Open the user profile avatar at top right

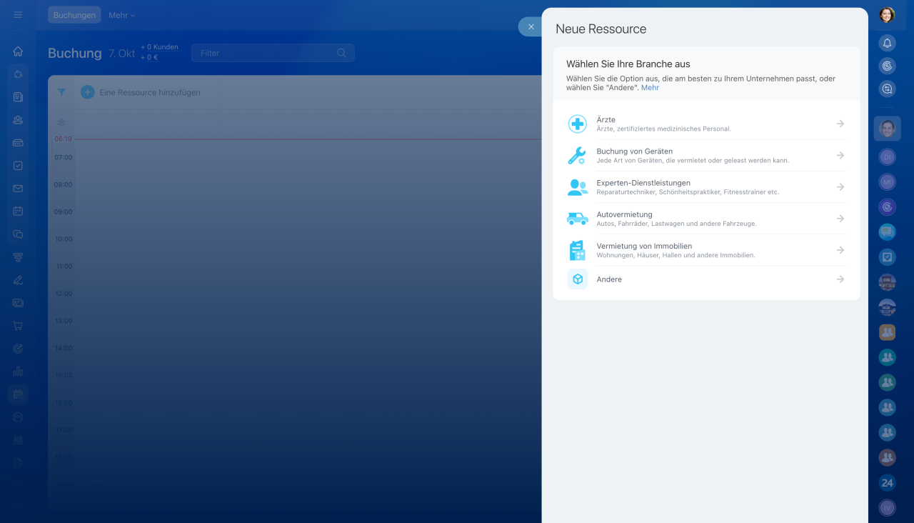(x=887, y=15)
